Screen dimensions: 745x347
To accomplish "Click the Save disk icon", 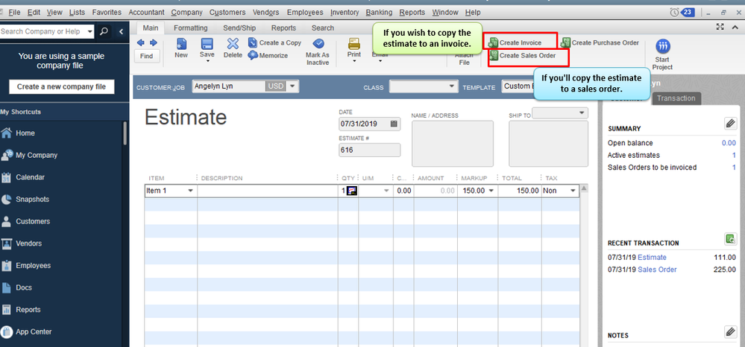I will [x=207, y=44].
